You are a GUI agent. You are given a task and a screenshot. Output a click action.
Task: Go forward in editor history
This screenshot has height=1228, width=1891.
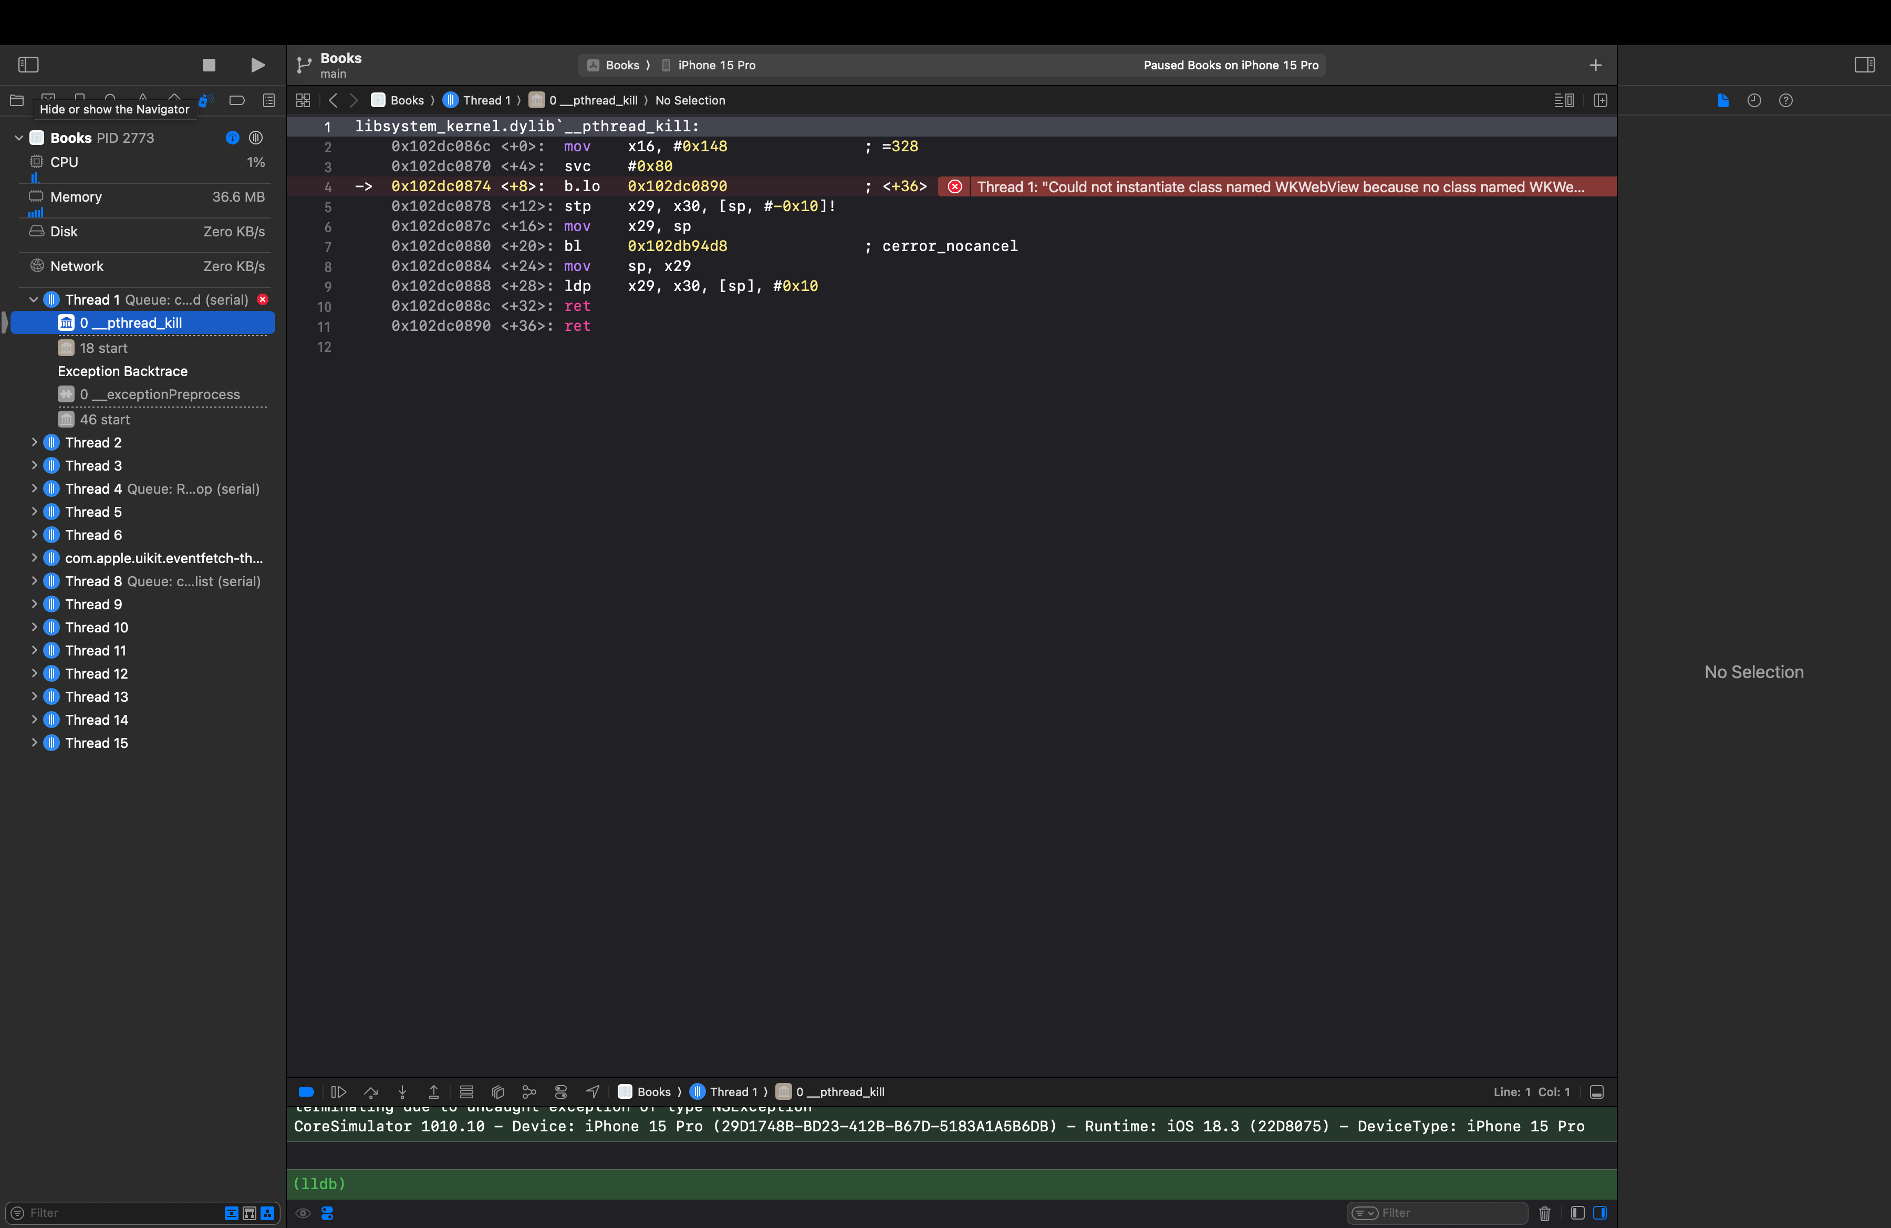355,100
